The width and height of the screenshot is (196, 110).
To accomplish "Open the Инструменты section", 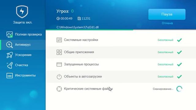I will pos(23,75).
